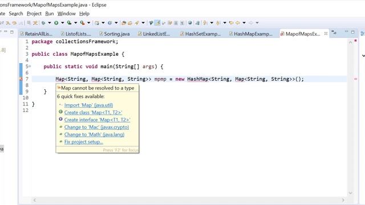Maximize the editor area
365x205 pixels.
[x=353, y=32]
